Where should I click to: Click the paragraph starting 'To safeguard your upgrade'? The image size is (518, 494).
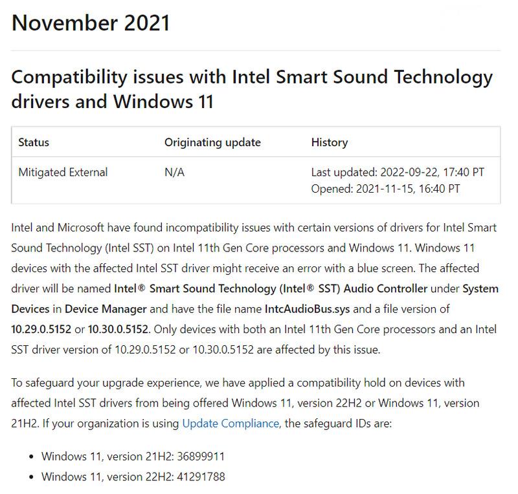point(246,403)
